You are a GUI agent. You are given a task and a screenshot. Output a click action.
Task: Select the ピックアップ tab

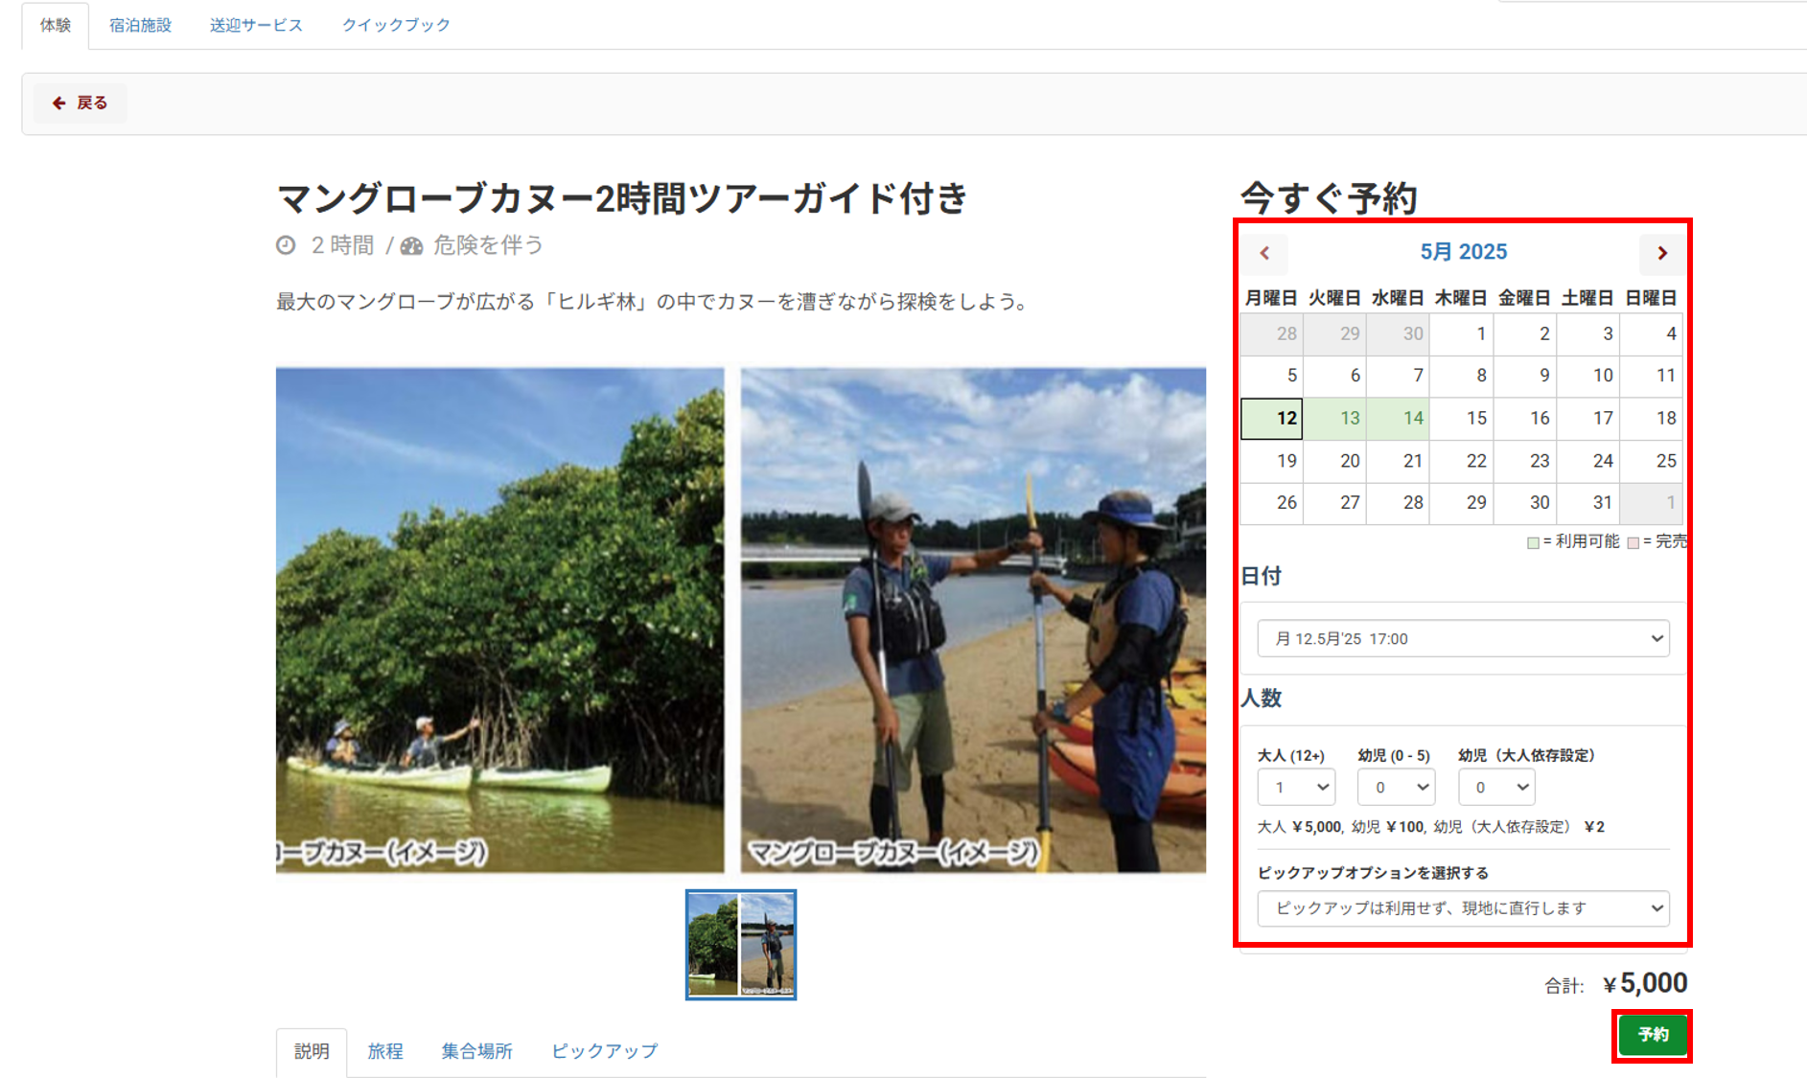point(604,1051)
